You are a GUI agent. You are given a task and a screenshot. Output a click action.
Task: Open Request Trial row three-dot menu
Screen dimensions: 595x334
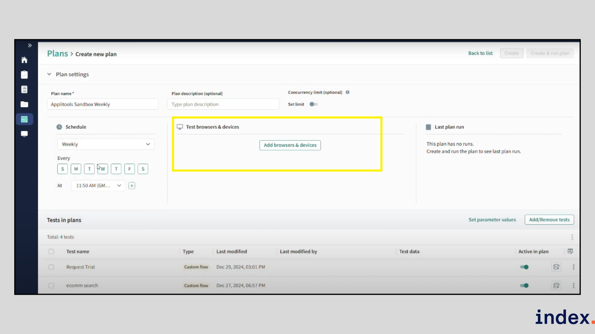point(574,267)
